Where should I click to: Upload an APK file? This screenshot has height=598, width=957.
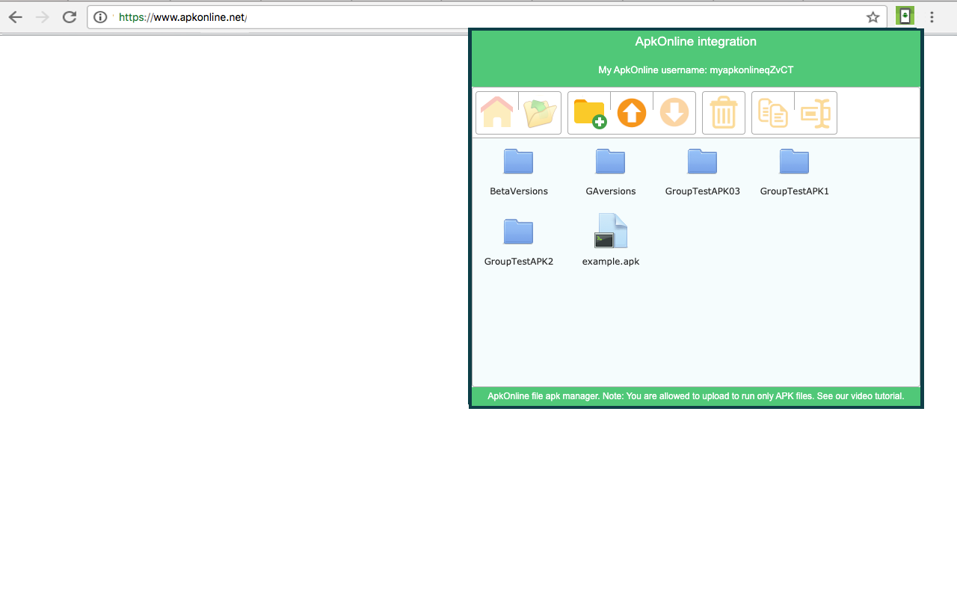(631, 112)
